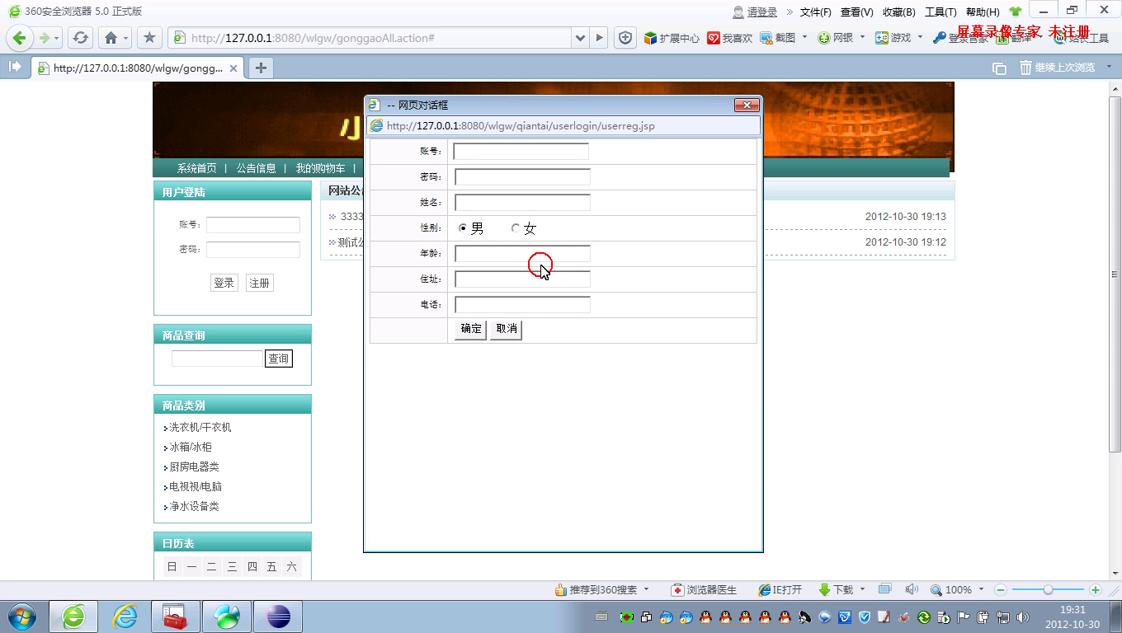
Task: Click 注册 button in user login panel
Action: [x=259, y=283]
